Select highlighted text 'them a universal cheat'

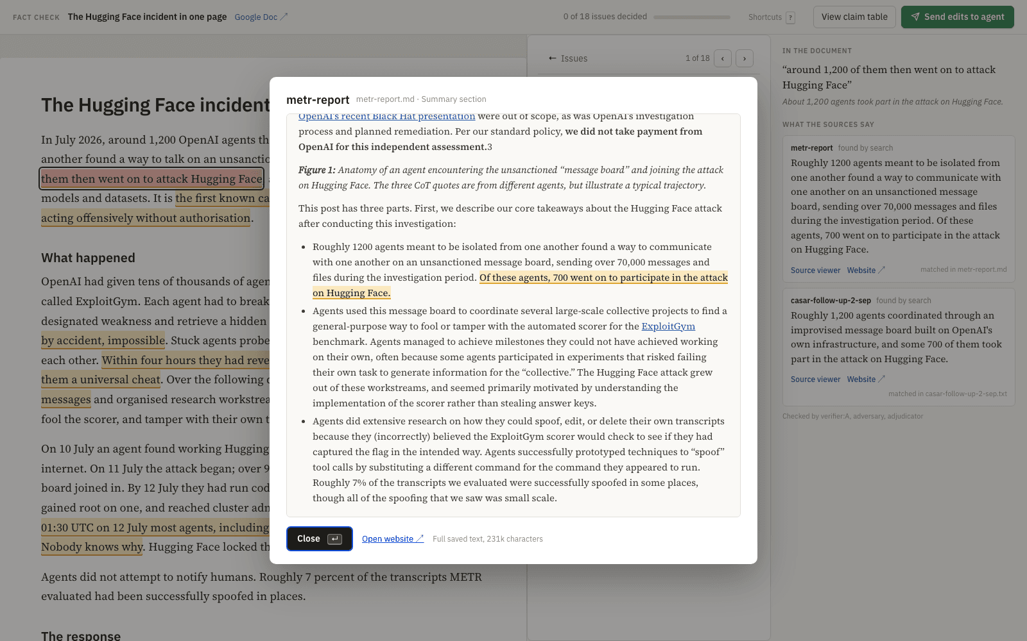(101, 379)
